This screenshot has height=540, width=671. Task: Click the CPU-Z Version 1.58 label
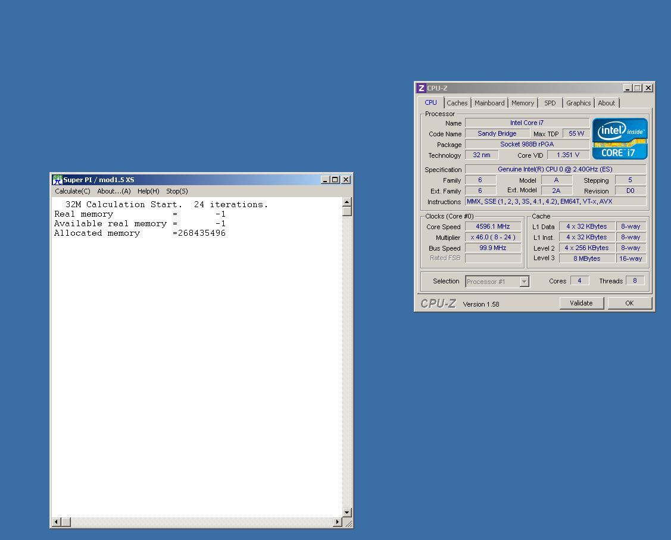coord(481,304)
